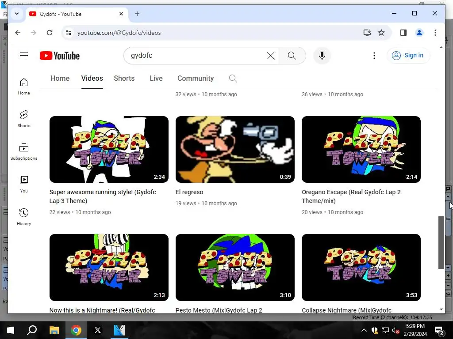Open History in the sidebar
Image resolution: width=453 pixels, height=339 pixels.
[x=24, y=217]
